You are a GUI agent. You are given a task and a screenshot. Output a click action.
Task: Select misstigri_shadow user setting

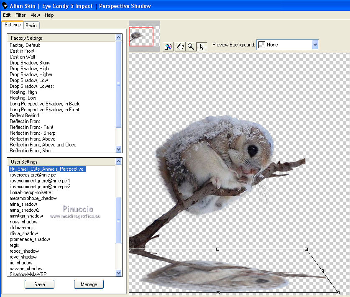26,216
